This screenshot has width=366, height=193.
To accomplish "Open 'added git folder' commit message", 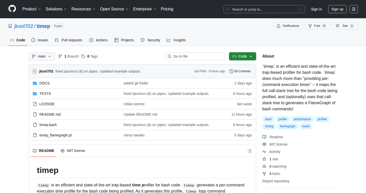I will (136, 83).
